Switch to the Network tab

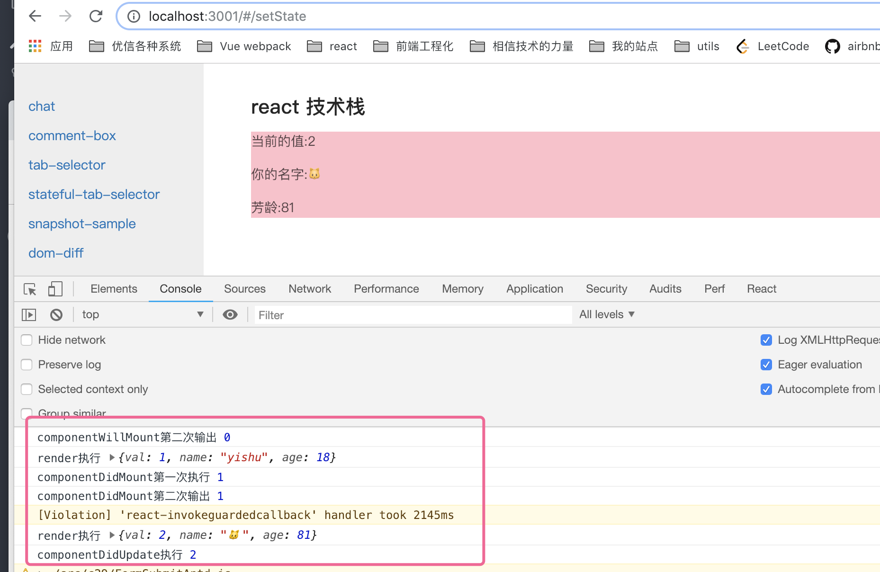click(x=310, y=289)
